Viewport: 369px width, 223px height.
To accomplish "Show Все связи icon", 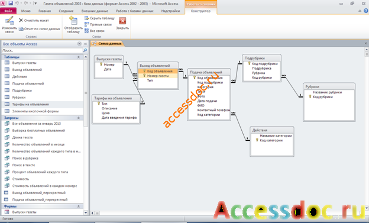I will (86, 31).
